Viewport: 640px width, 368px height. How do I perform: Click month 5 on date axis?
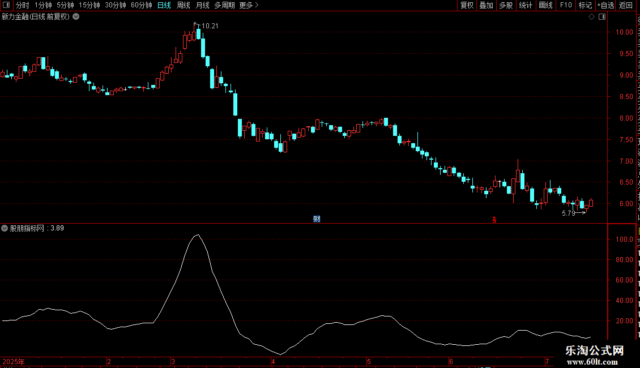pyautogui.click(x=369, y=362)
